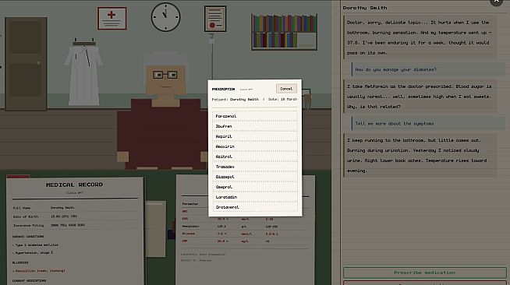
Task: Click the patient's first message about burning sensation
Action: pyautogui.click(x=420, y=37)
